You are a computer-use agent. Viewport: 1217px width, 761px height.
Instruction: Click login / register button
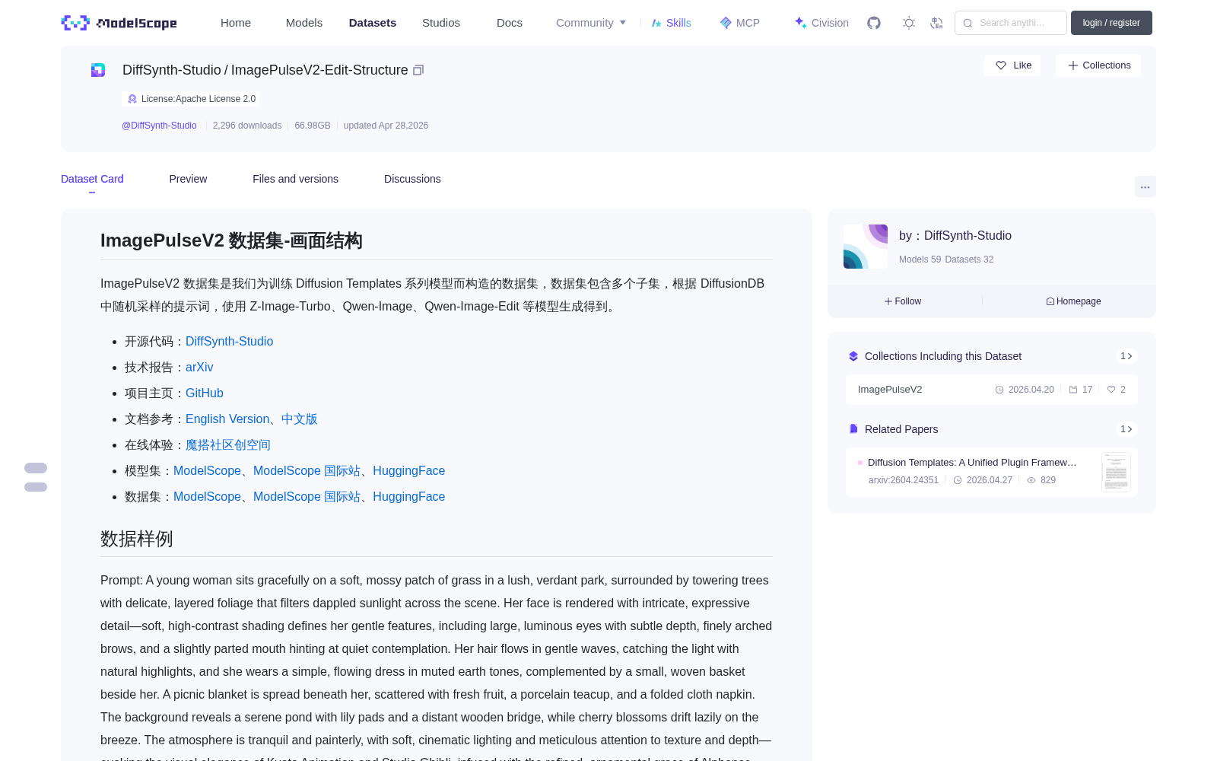(1111, 23)
